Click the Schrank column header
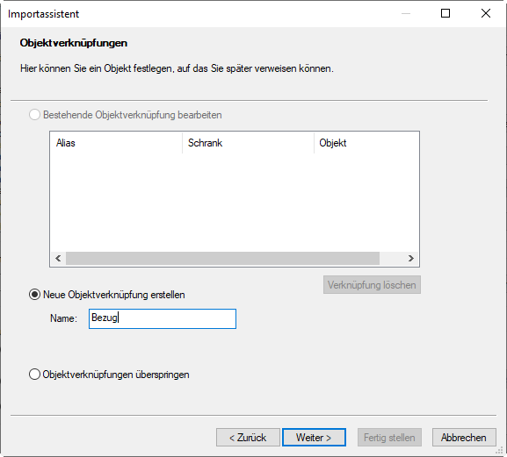The height and width of the screenshot is (457, 507). pos(248,143)
